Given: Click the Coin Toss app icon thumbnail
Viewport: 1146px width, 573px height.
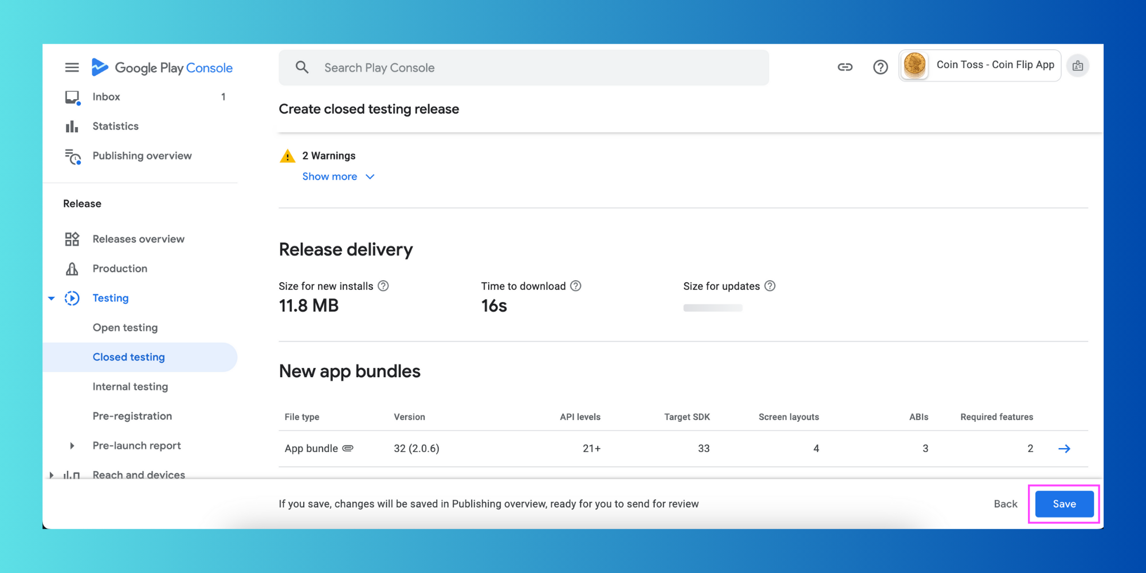Looking at the screenshot, I should click(x=915, y=65).
